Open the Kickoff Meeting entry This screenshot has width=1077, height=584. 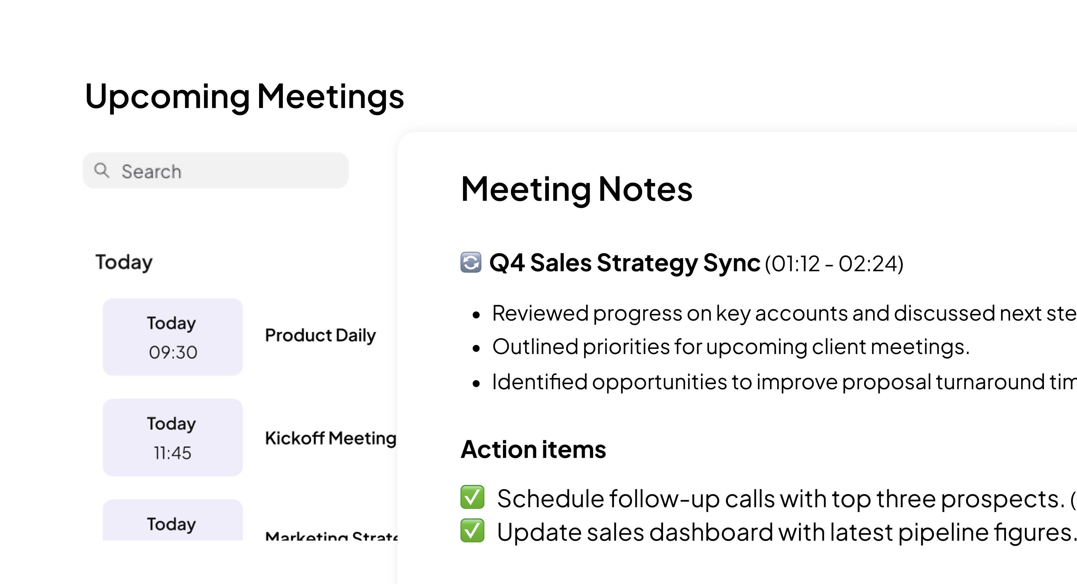330,438
